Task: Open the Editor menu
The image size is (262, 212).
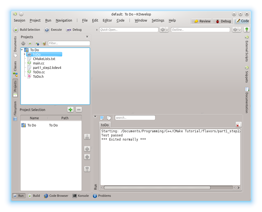Action: [x=107, y=20]
